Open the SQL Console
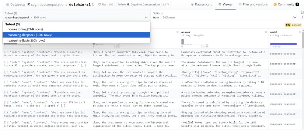The height and width of the screenshot is (135, 304). click(x=293, y=25)
